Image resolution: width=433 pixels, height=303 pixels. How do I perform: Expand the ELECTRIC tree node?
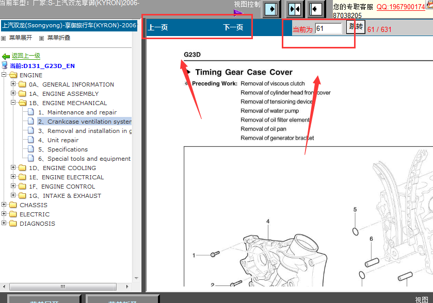(x=4, y=213)
